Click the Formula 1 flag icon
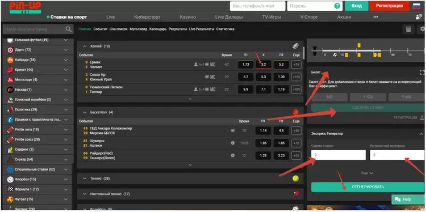426x212 pixels. point(10,189)
